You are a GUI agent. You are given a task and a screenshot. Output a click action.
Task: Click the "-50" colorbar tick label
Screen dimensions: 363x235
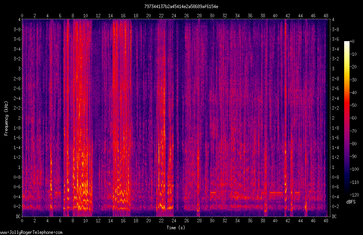pyautogui.click(x=353, y=105)
